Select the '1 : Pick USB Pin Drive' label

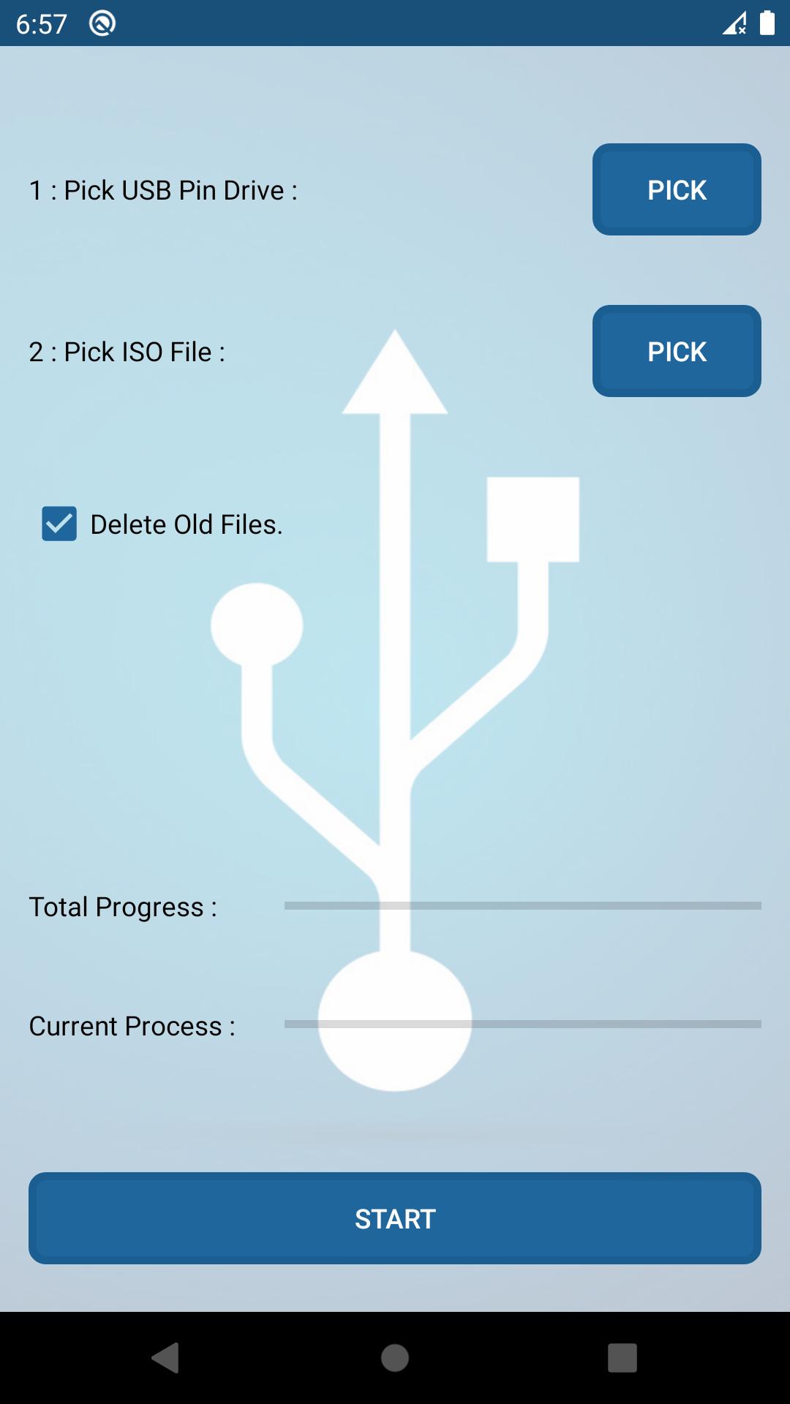(x=162, y=189)
